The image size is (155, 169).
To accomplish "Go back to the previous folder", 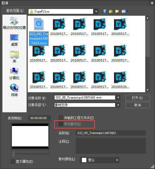I will point(105,11).
